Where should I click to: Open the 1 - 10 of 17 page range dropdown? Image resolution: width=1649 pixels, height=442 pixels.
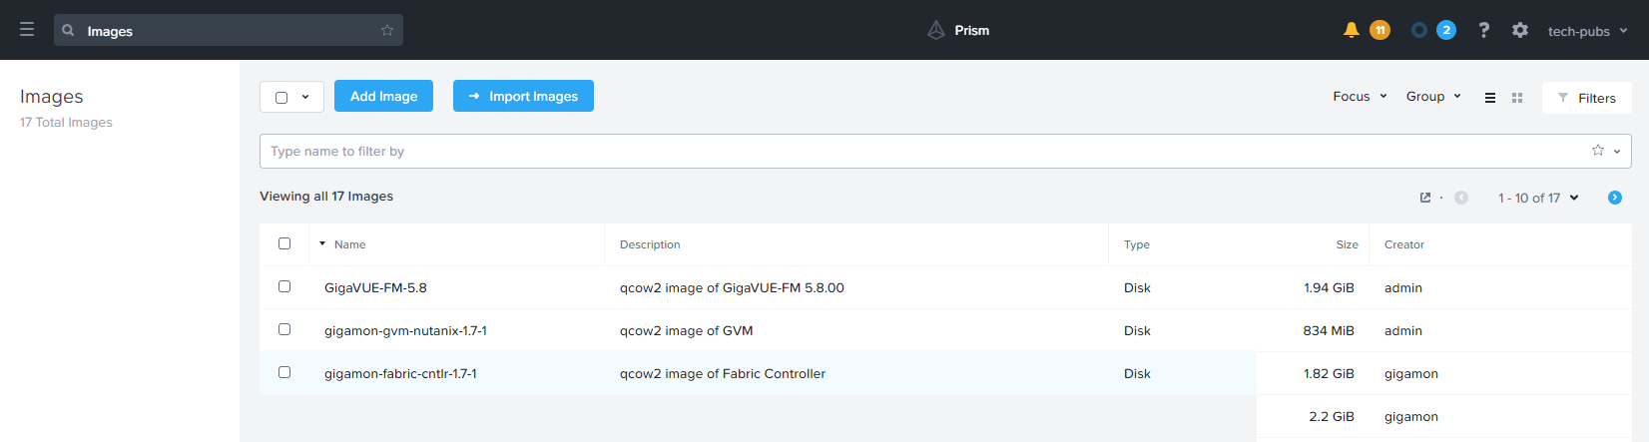tap(1538, 198)
